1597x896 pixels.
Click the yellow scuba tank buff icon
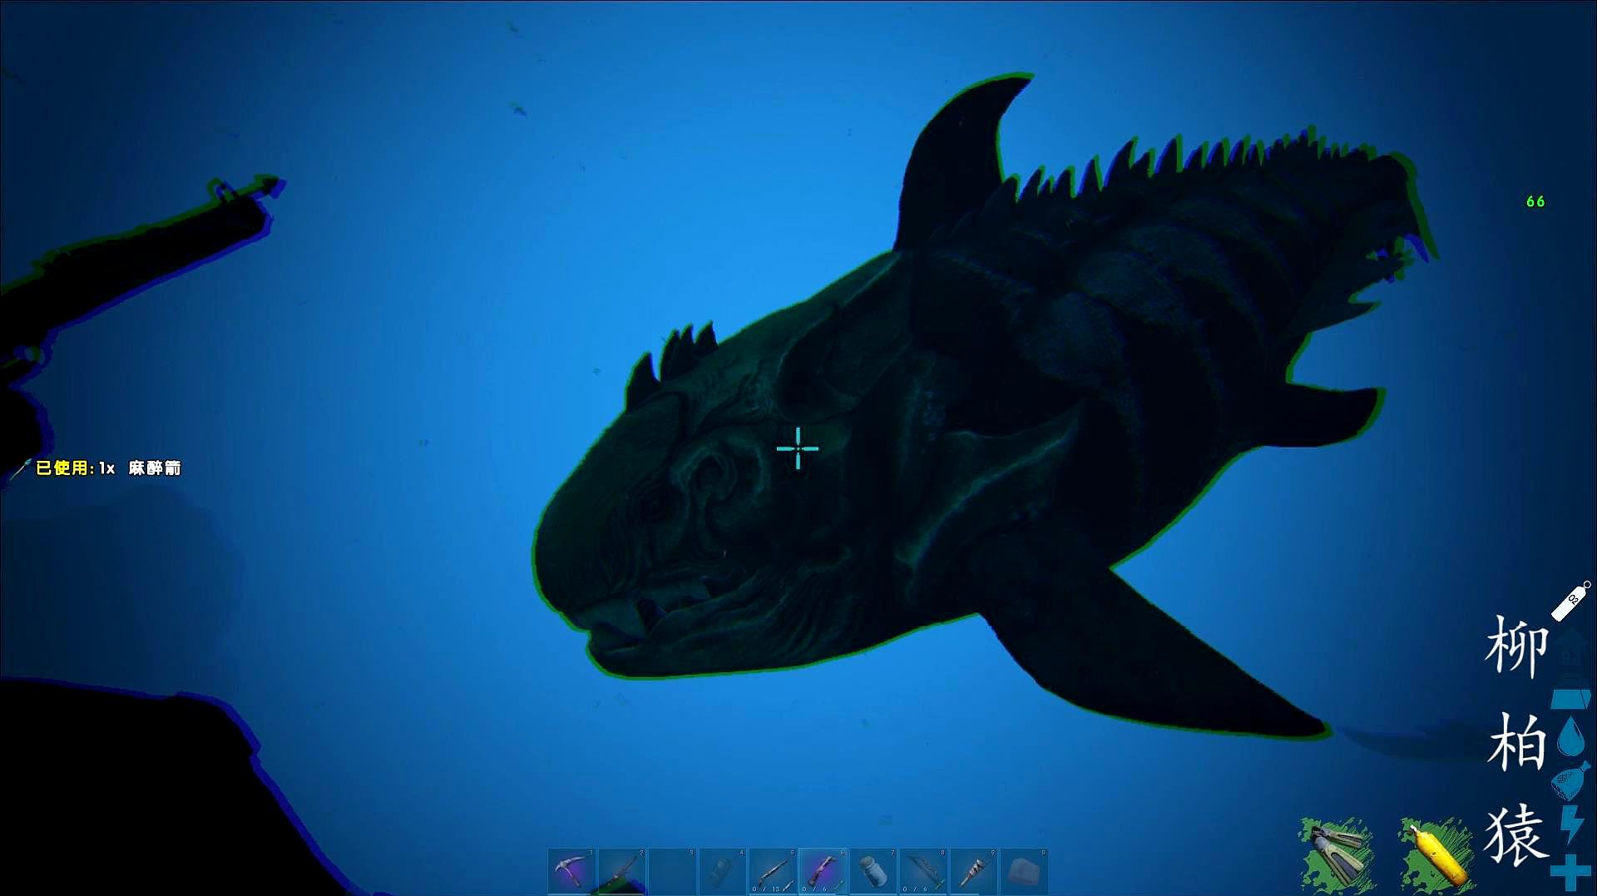(x=1436, y=854)
